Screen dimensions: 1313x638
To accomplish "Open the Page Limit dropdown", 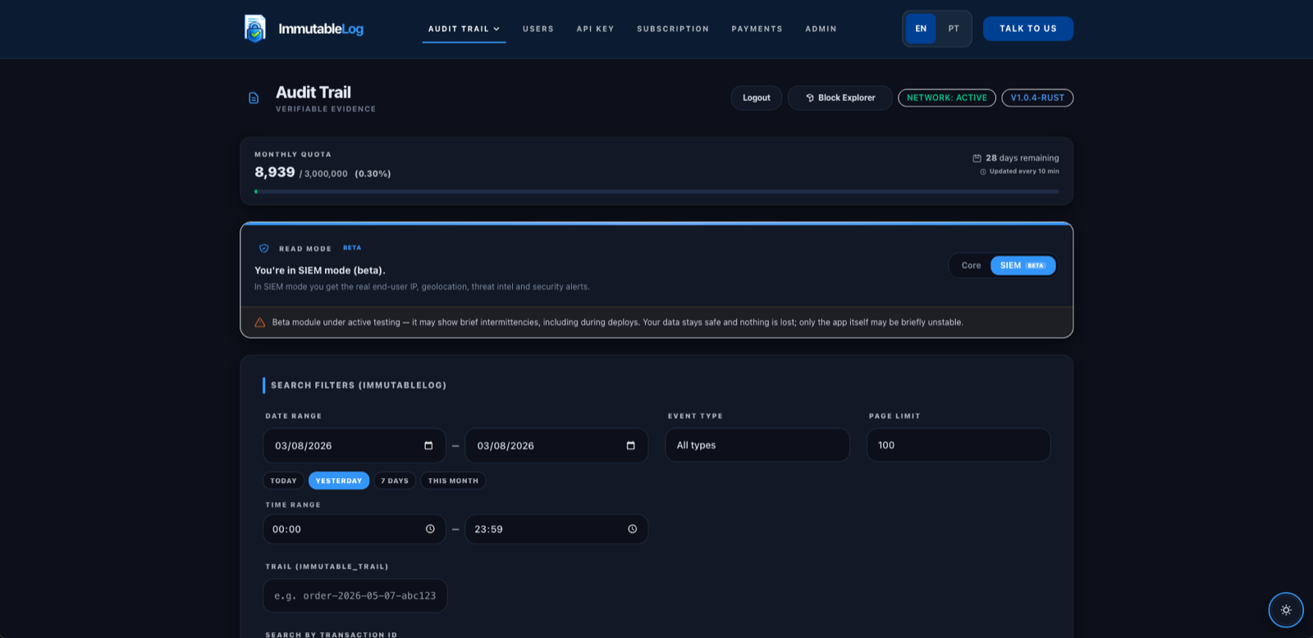I will coord(958,445).
